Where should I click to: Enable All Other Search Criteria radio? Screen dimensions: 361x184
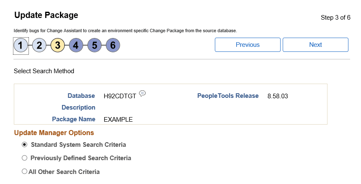[x=24, y=171]
